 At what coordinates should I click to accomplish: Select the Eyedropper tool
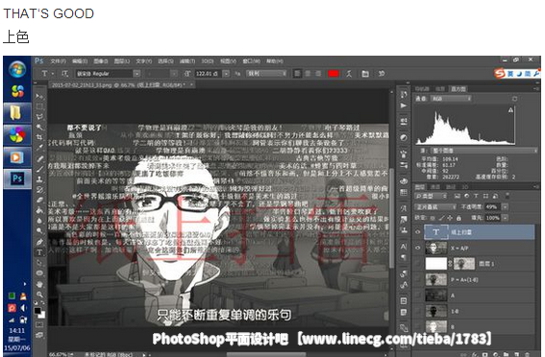[39, 148]
